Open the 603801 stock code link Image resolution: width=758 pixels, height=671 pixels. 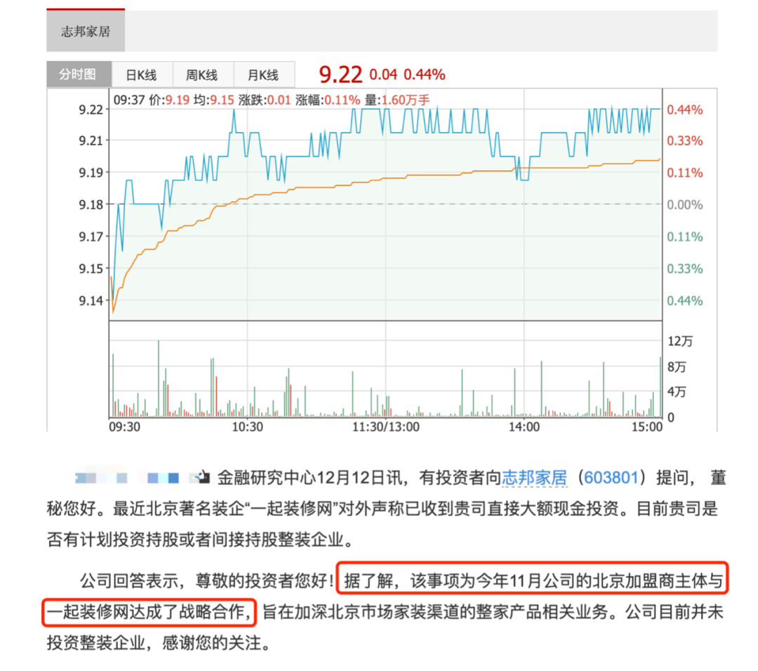(611, 478)
